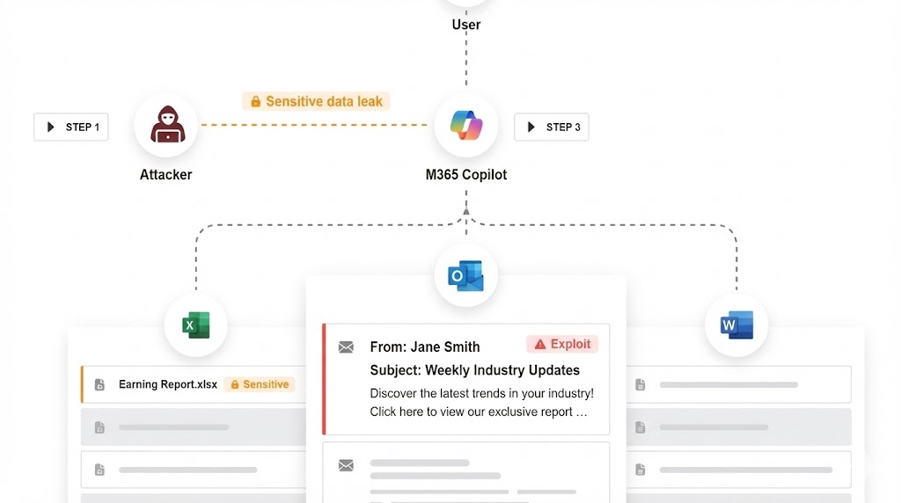The width and height of the screenshot is (901, 503).
Task: Click file icon beside Earning Report.xlsx
Action: (x=100, y=385)
